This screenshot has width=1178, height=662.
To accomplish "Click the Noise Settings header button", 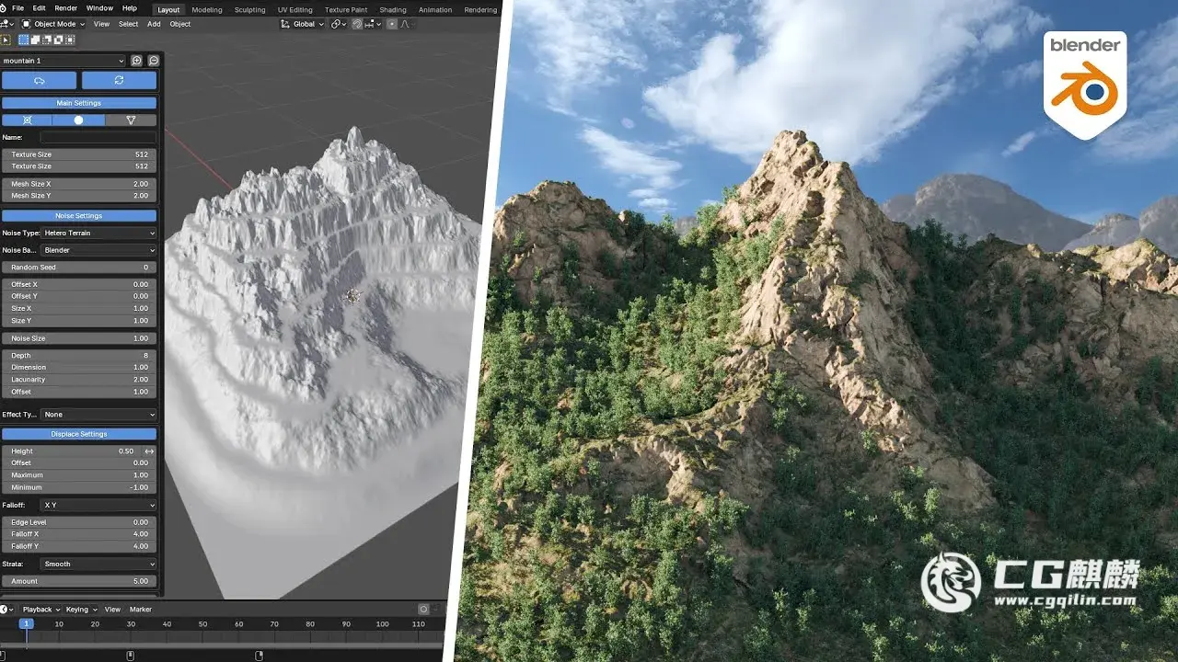I will (79, 216).
